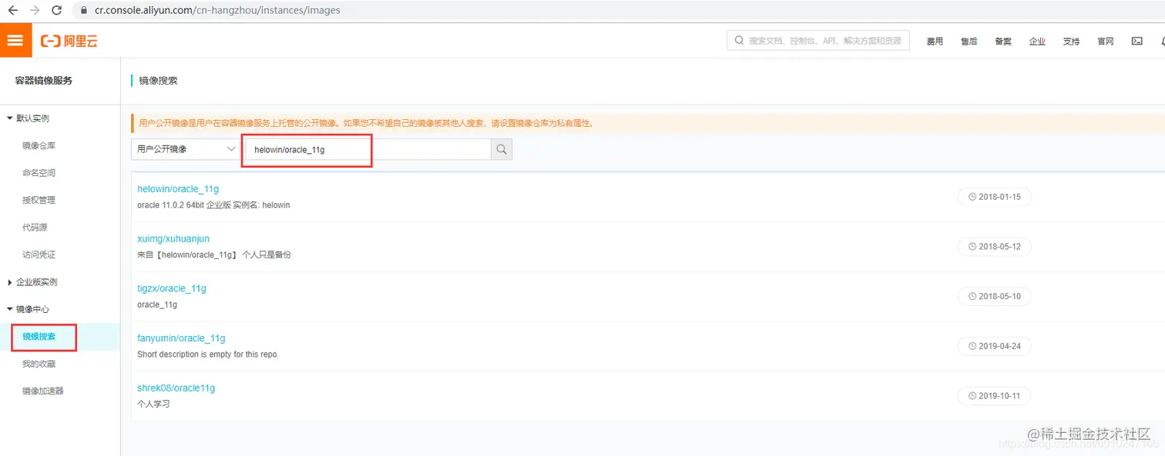Screen dimensions: 1165x456
Task: Click the 2019-04-24 date badge
Action: 994,346
